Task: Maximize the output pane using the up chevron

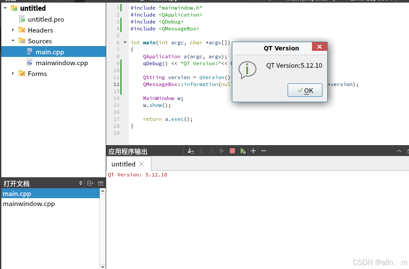Action: 399,151
